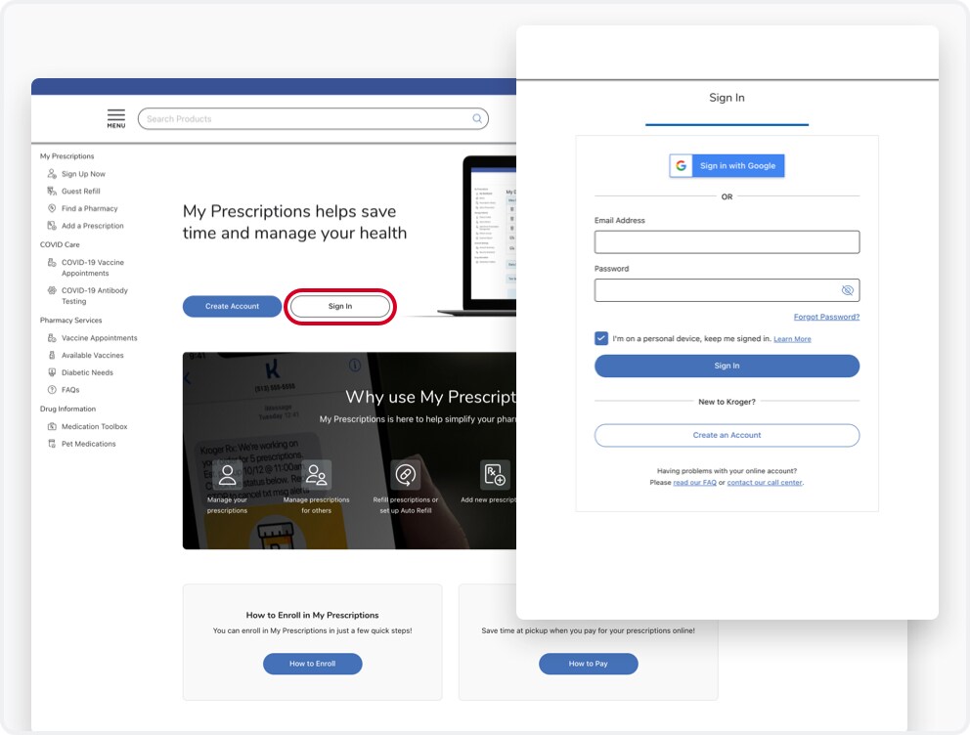The width and height of the screenshot is (970, 735).
Task: Select the Manage your prescriptions icon
Action: 227,475
